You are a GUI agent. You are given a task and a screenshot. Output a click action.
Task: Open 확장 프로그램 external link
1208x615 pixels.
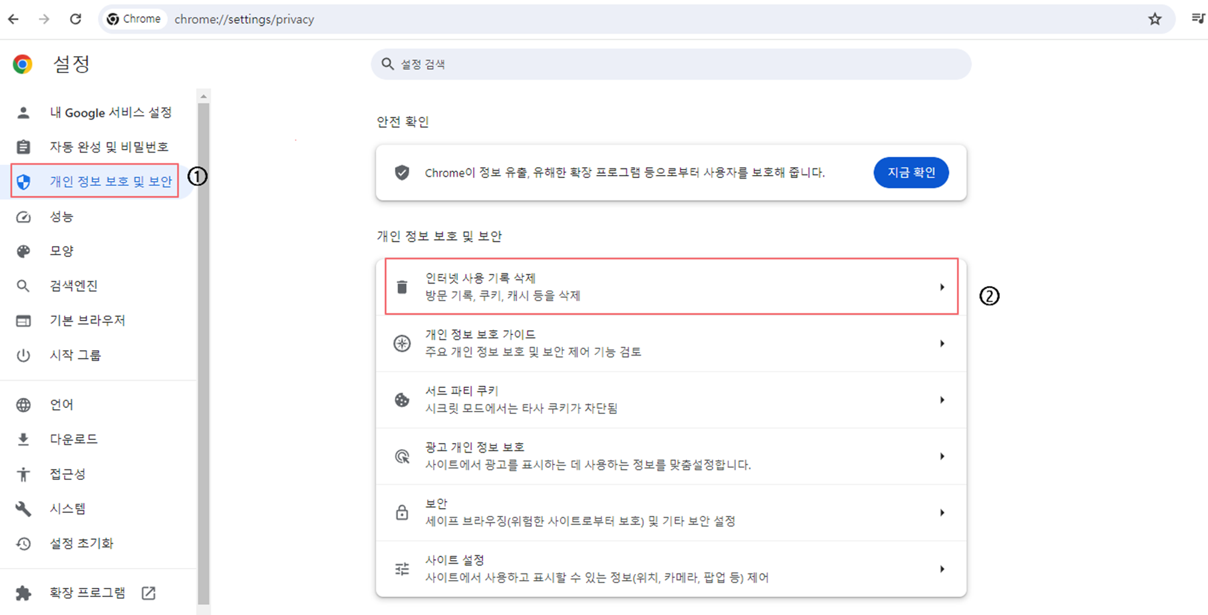(x=148, y=593)
